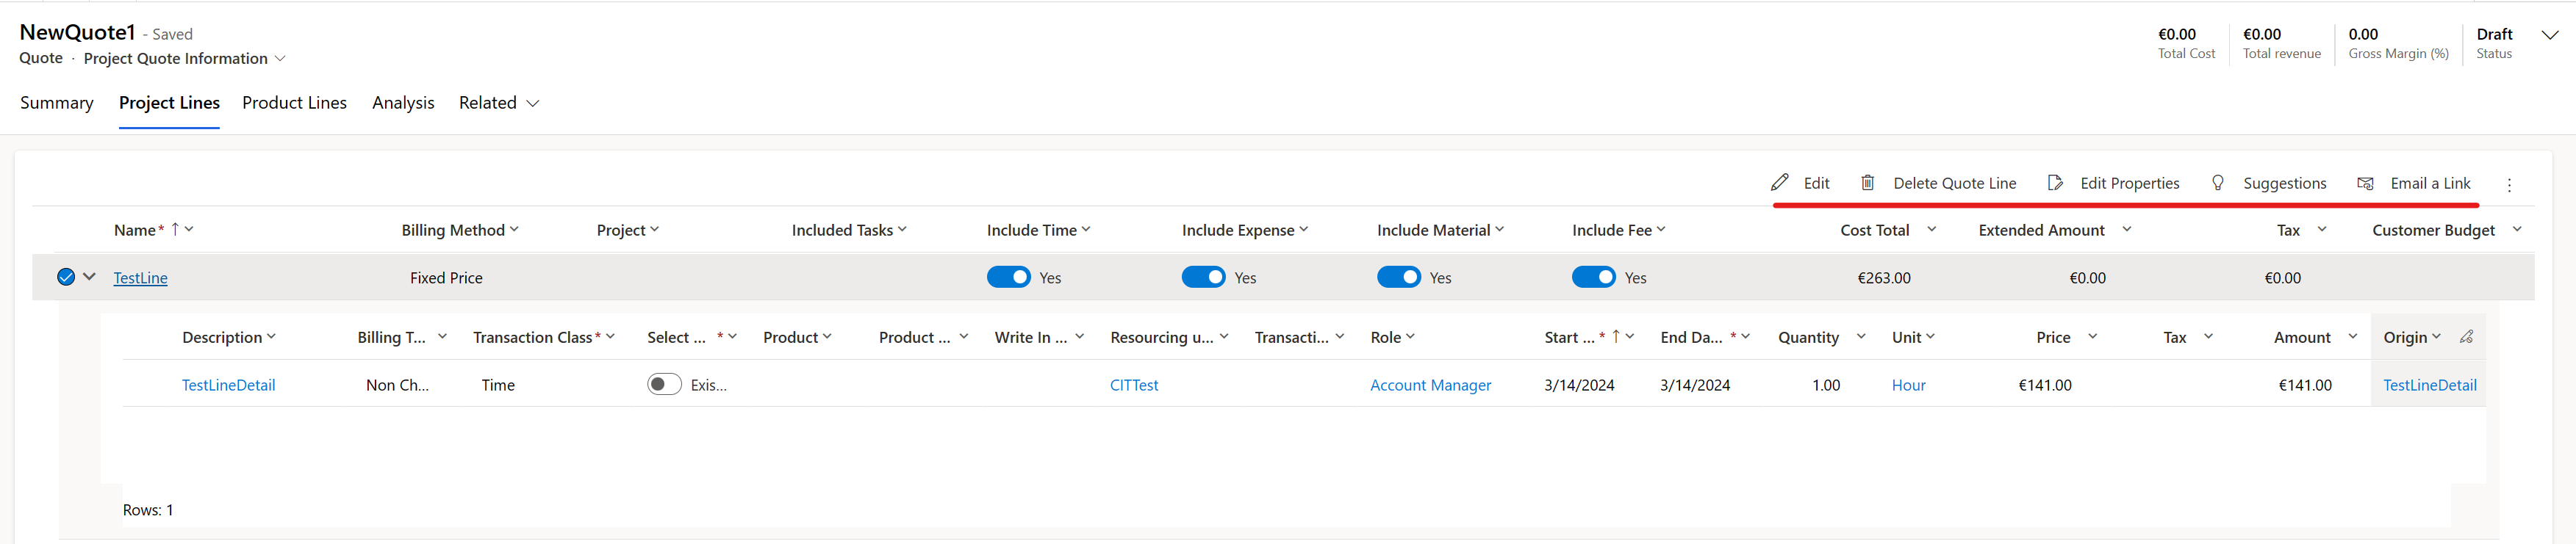Open the Quantity column dropdown
2576x544 pixels.
(1861, 338)
